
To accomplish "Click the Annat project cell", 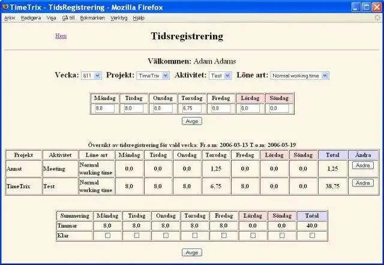I will tap(23, 168).
